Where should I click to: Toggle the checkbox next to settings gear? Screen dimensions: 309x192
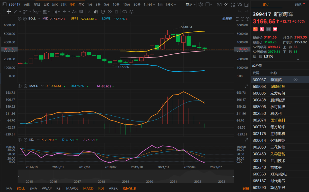(x=207, y=5)
